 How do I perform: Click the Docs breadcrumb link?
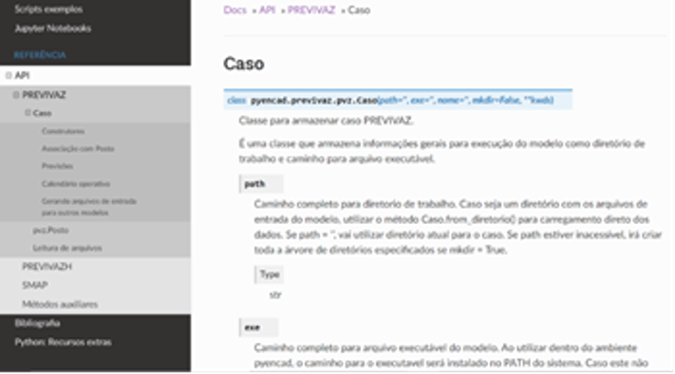tap(235, 9)
